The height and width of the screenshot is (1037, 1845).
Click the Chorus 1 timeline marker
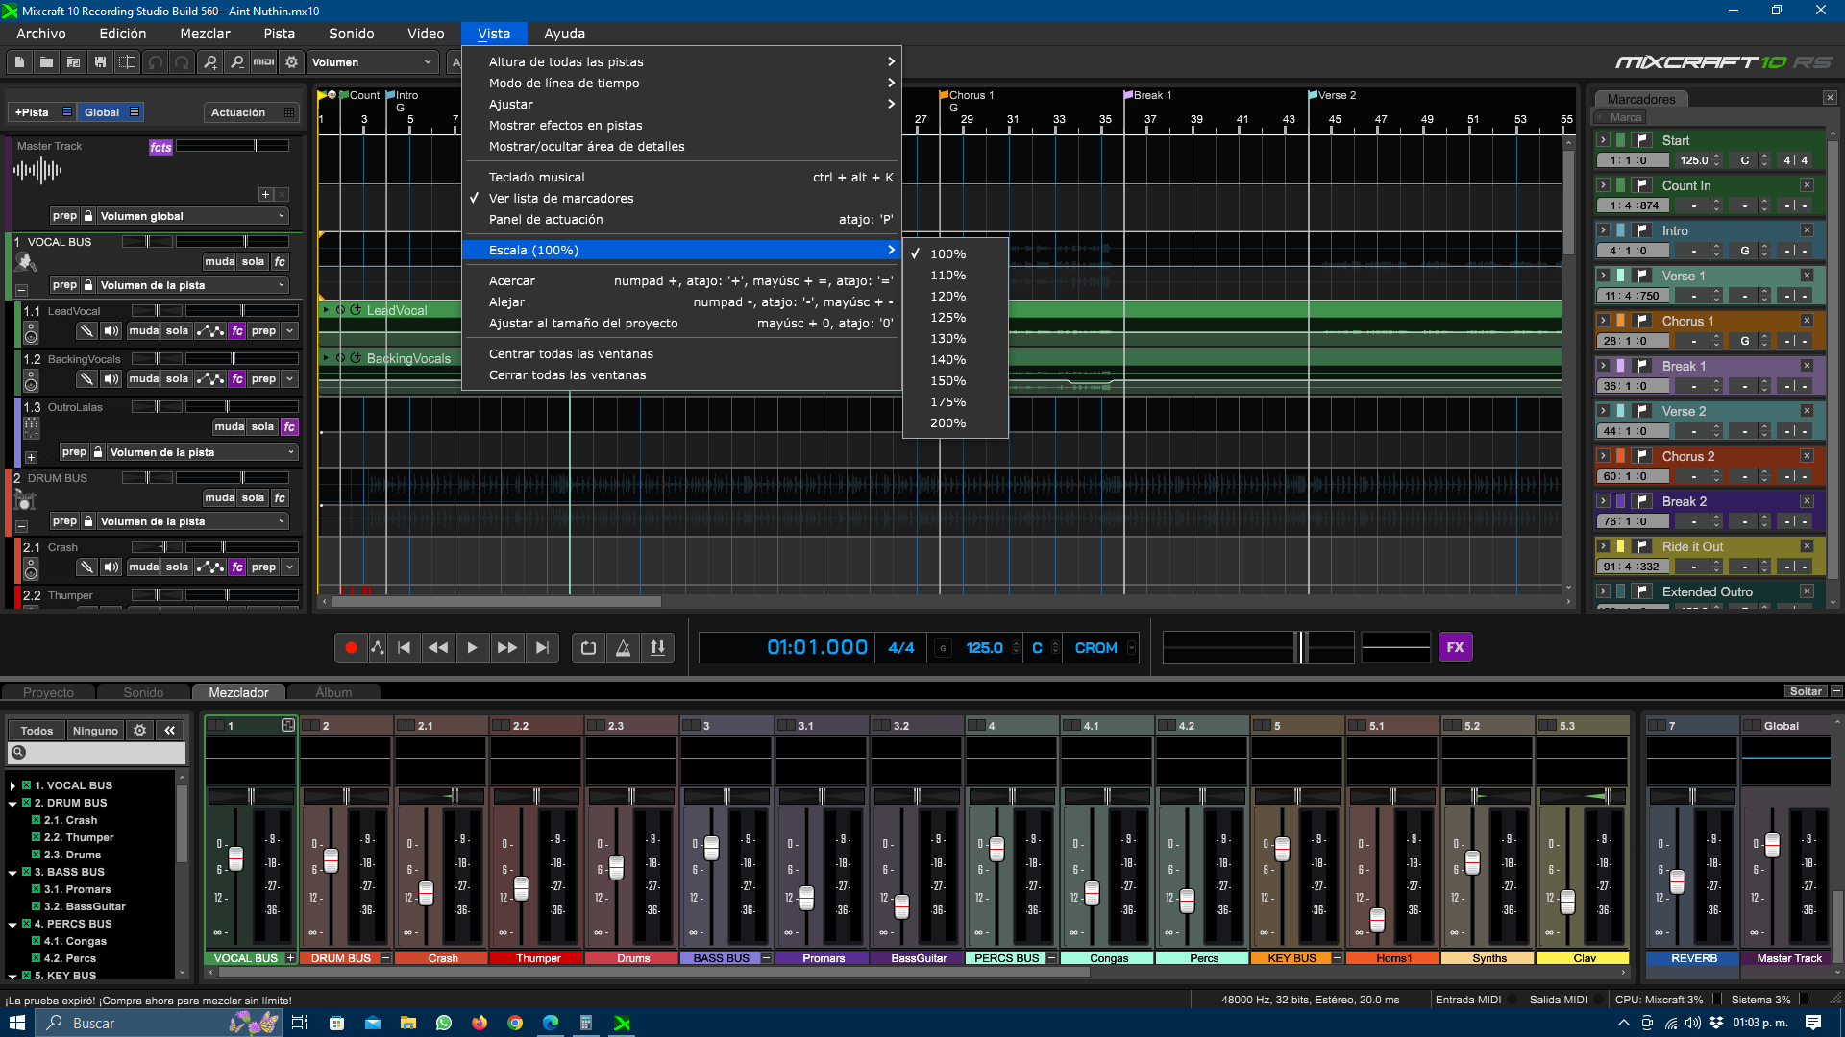pyautogui.click(x=946, y=94)
